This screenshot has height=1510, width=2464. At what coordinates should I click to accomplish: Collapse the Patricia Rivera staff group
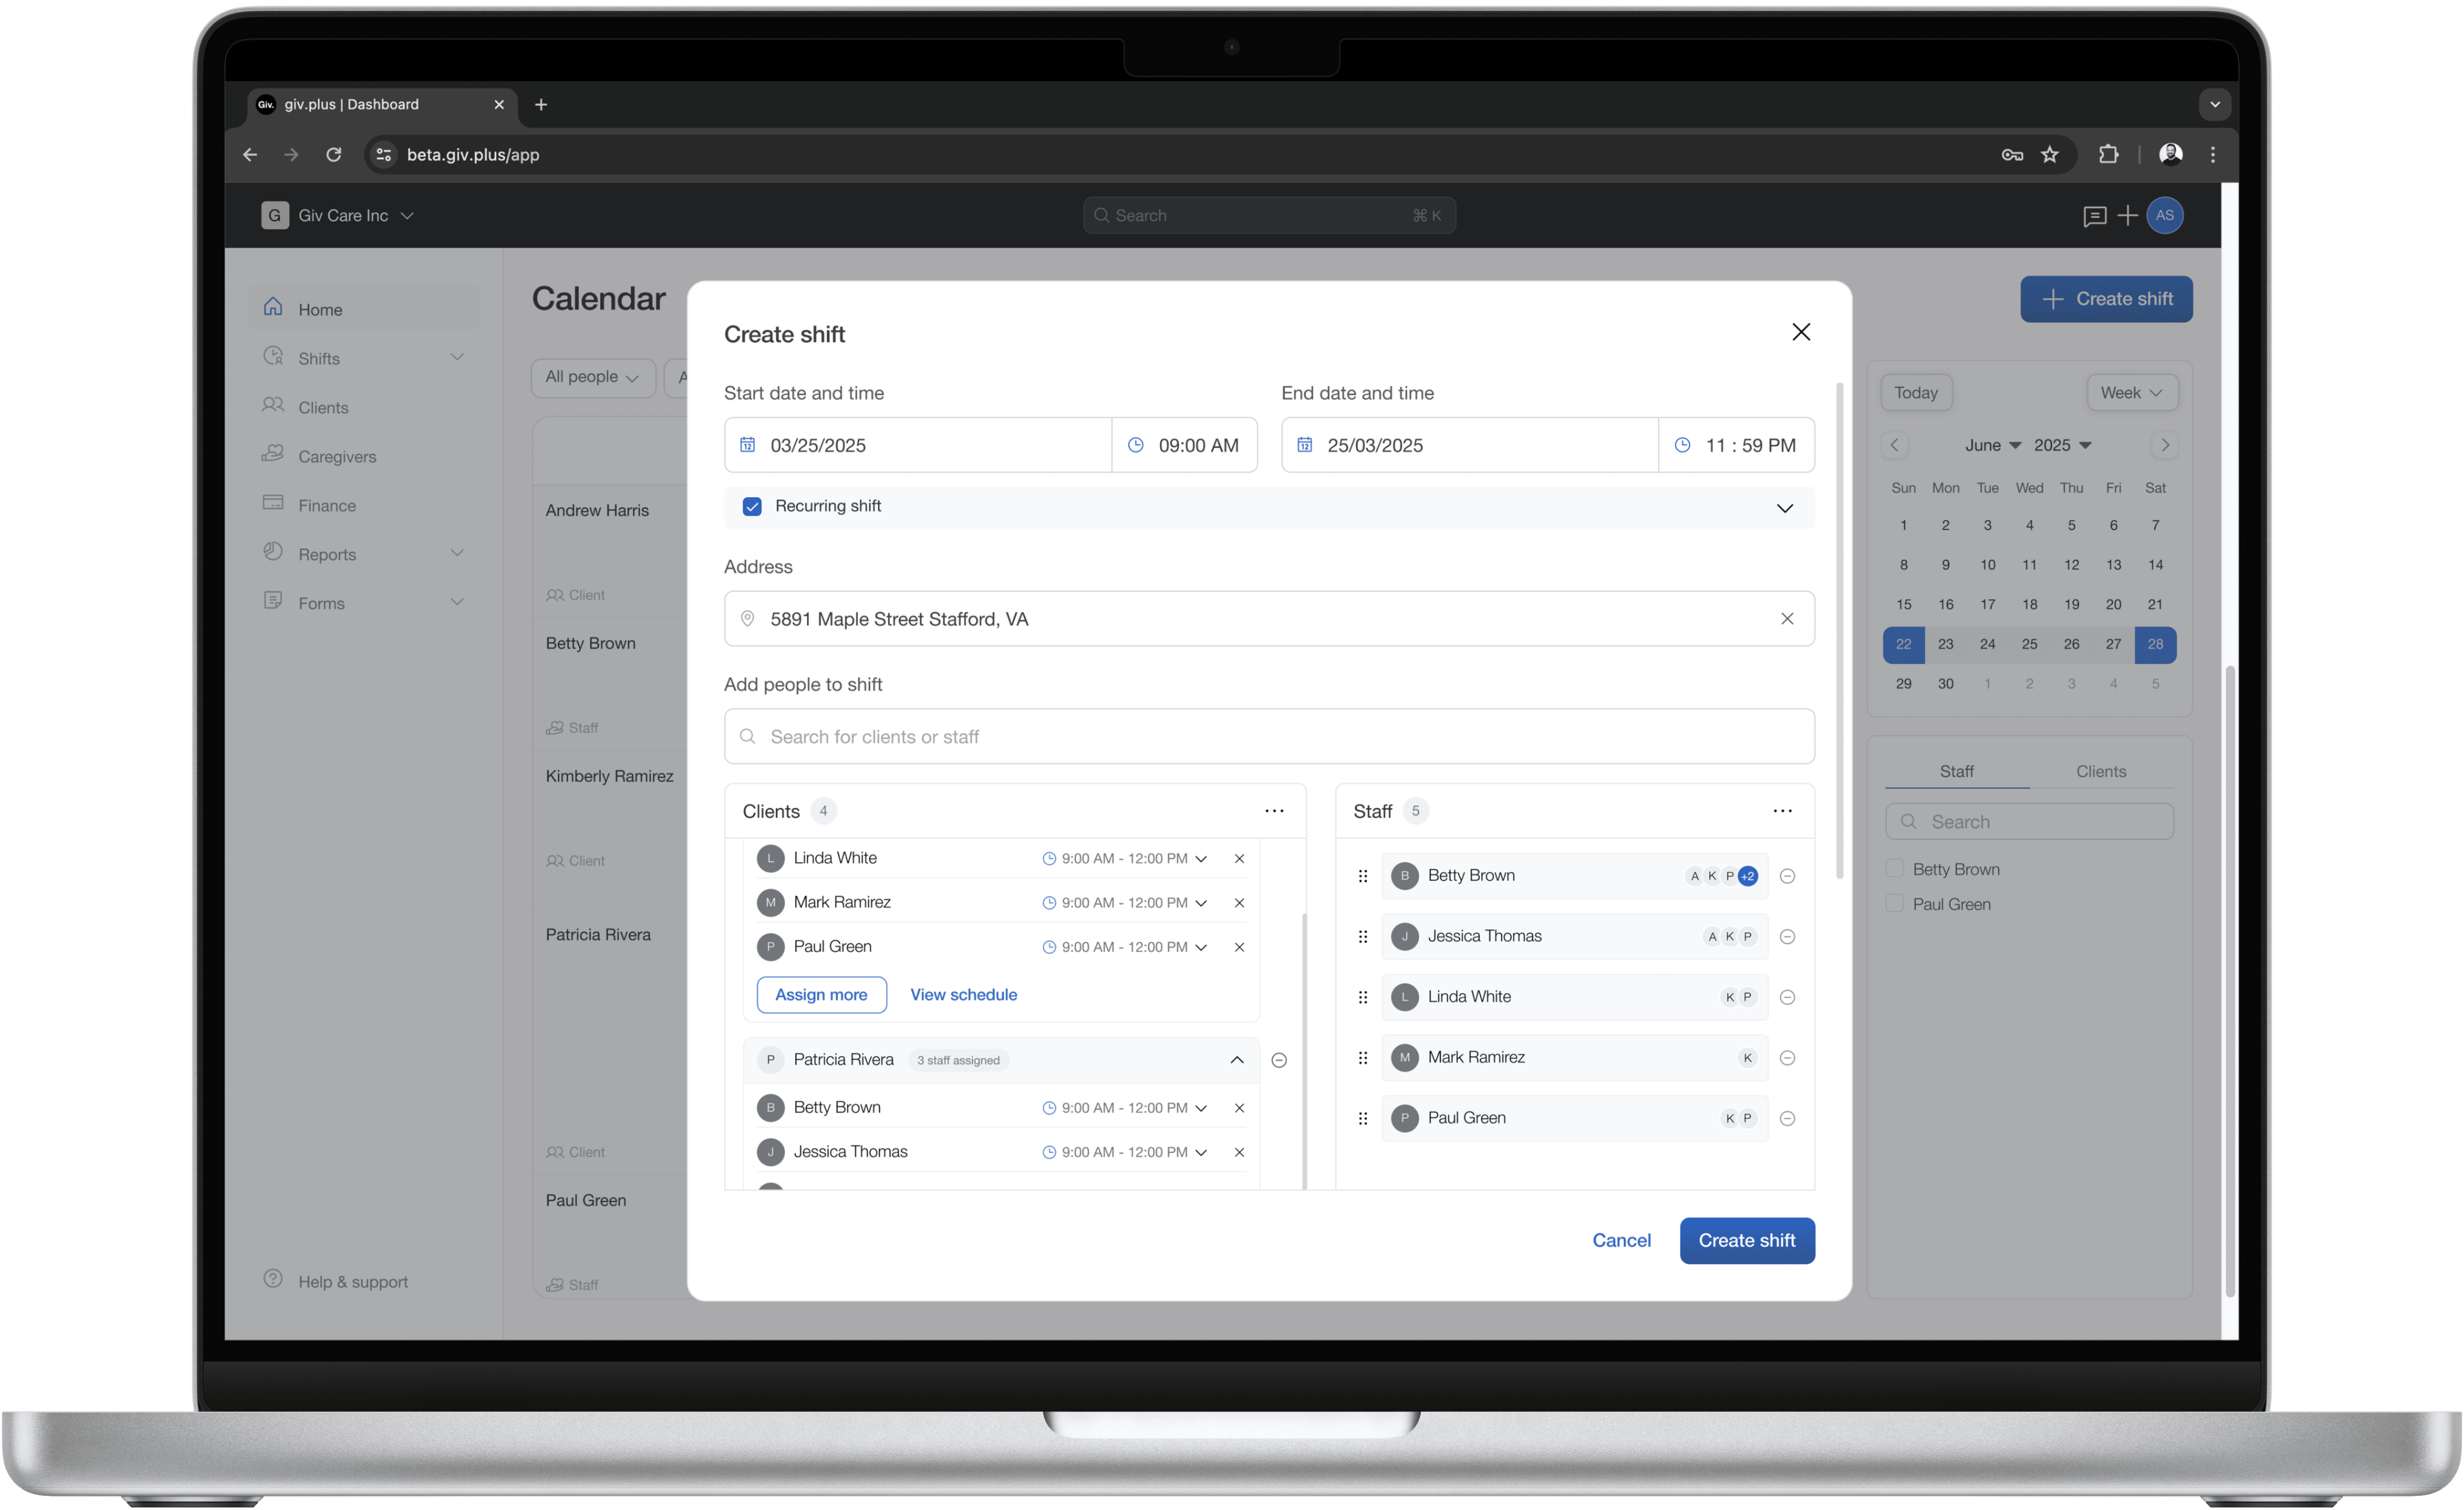point(1237,1060)
